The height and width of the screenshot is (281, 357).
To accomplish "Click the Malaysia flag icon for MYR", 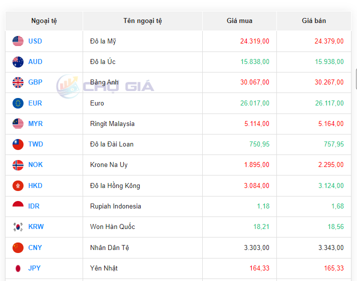I will pyautogui.click(x=18, y=124).
